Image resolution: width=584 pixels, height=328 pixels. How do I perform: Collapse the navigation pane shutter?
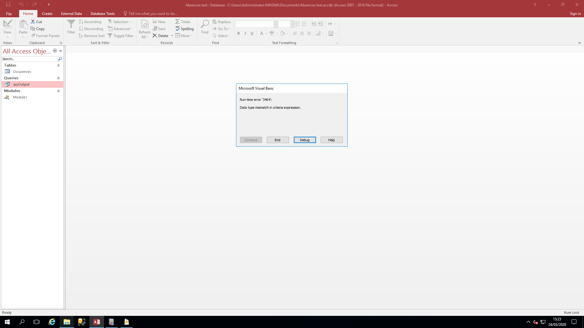point(61,51)
